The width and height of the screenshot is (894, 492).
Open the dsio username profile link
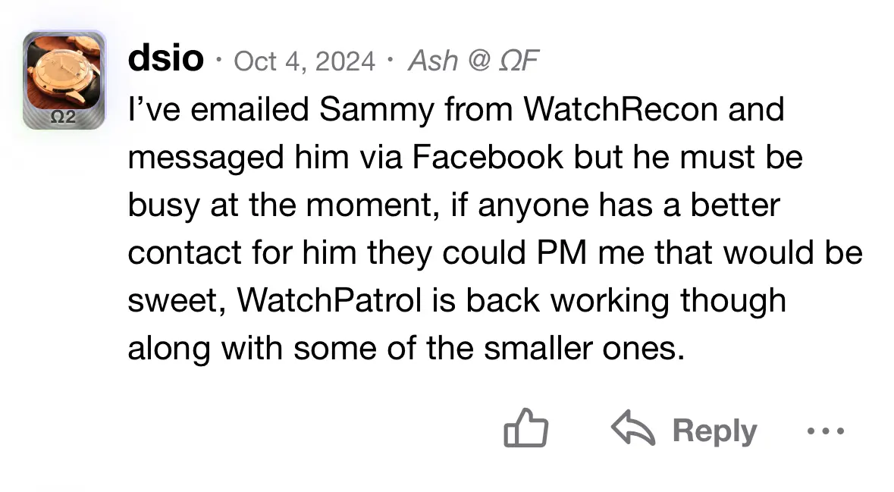(165, 58)
